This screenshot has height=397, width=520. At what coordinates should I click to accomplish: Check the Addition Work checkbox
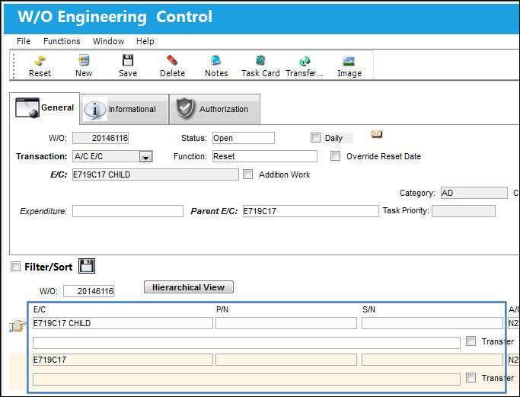click(x=247, y=174)
